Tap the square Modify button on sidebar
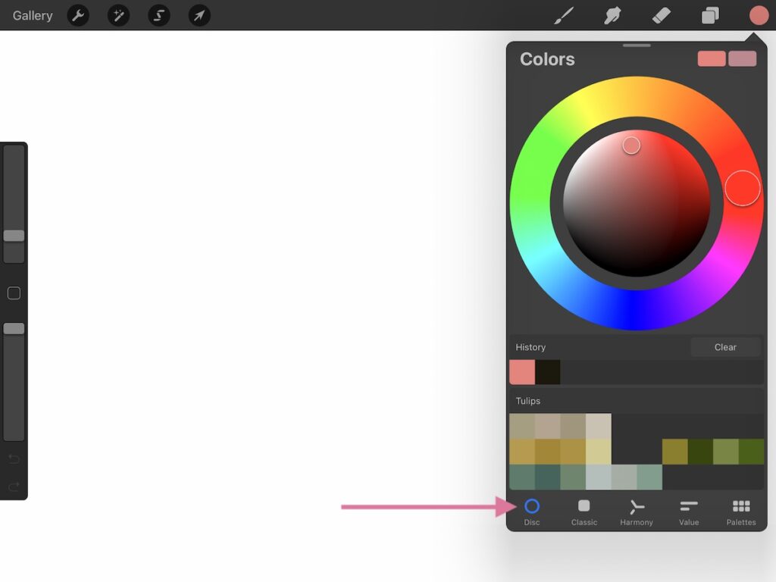 14,293
